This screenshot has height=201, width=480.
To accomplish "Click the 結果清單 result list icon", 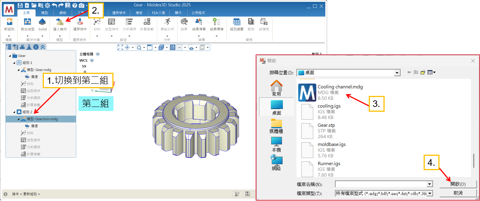I will pos(199,22).
